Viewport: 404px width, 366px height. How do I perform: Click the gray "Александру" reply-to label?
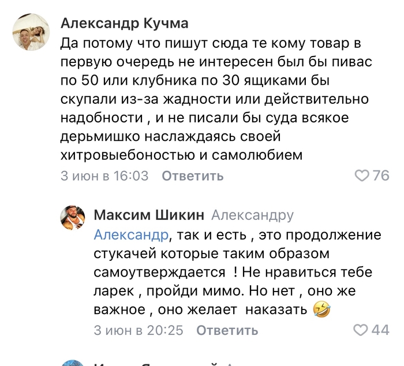click(x=253, y=215)
